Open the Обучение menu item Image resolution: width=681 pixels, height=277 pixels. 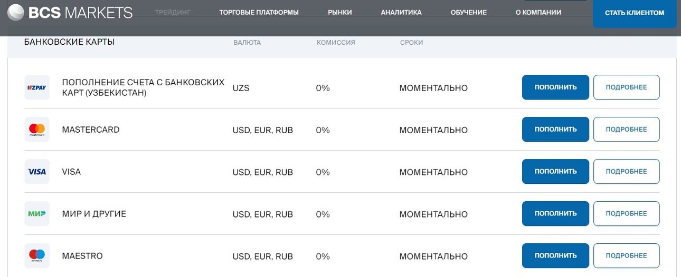tap(469, 12)
